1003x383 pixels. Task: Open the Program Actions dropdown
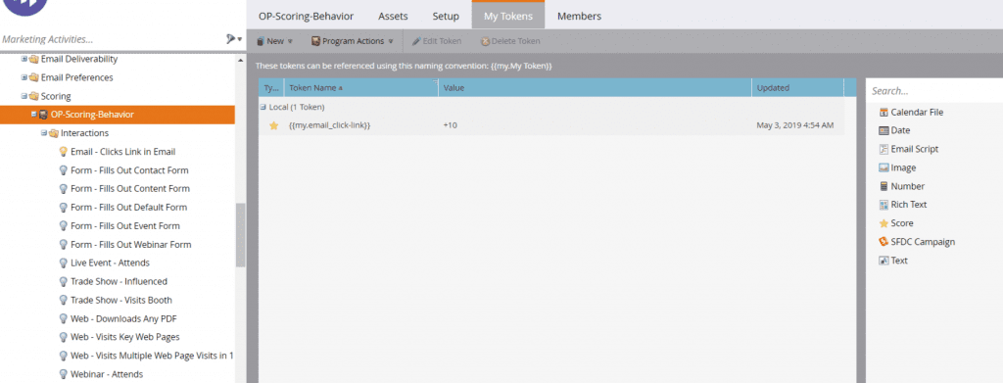(353, 41)
